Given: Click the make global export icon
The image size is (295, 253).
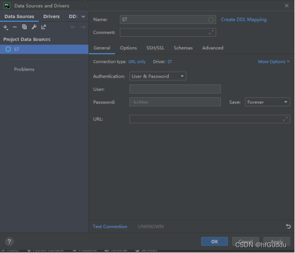Looking at the screenshot, I should click(44, 27).
